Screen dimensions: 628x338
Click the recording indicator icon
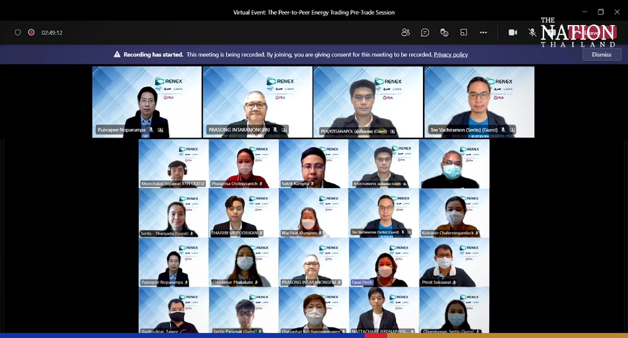pos(31,33)
